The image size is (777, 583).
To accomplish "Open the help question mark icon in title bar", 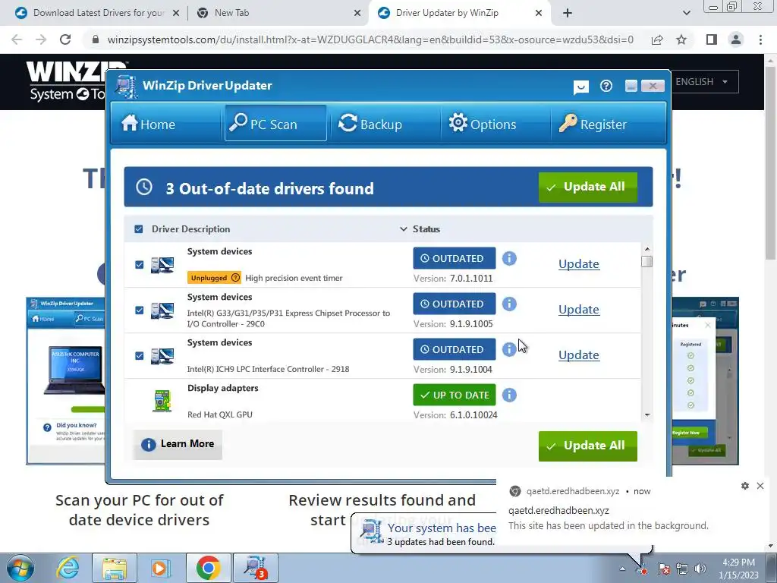I will click(x=606, y=86).
